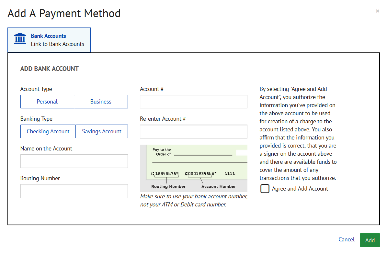
Task: Focus the Re-enter Account # field
Action: 194,131
